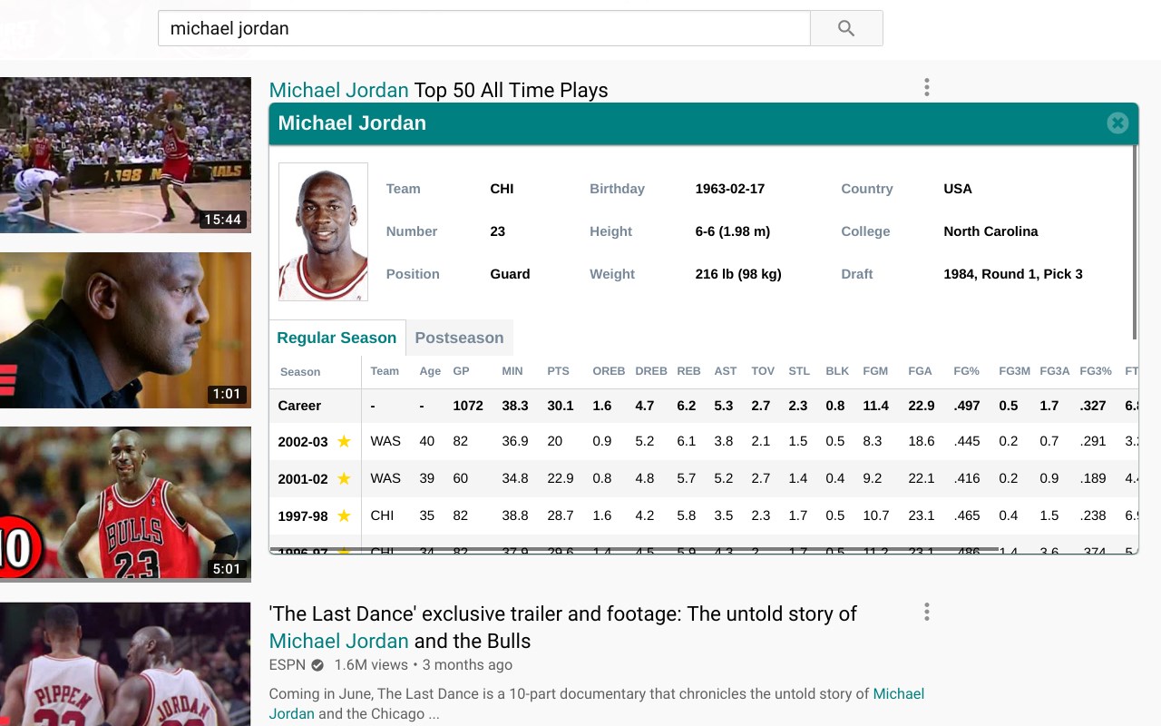The image size is (1161, 726).
Task: Open the ESPN channel link
Action: (288, 665)
